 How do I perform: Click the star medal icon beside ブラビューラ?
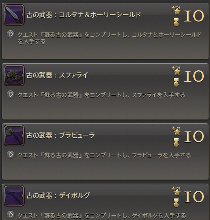tap(176, 136)
